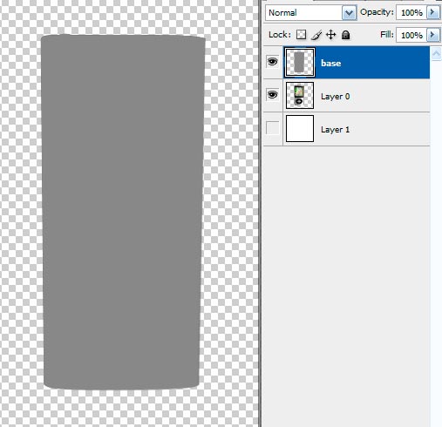Viewport: 442px width, 427px height.
Task: Select the Layer 1 white thumbnail
Action: (300, 128)
